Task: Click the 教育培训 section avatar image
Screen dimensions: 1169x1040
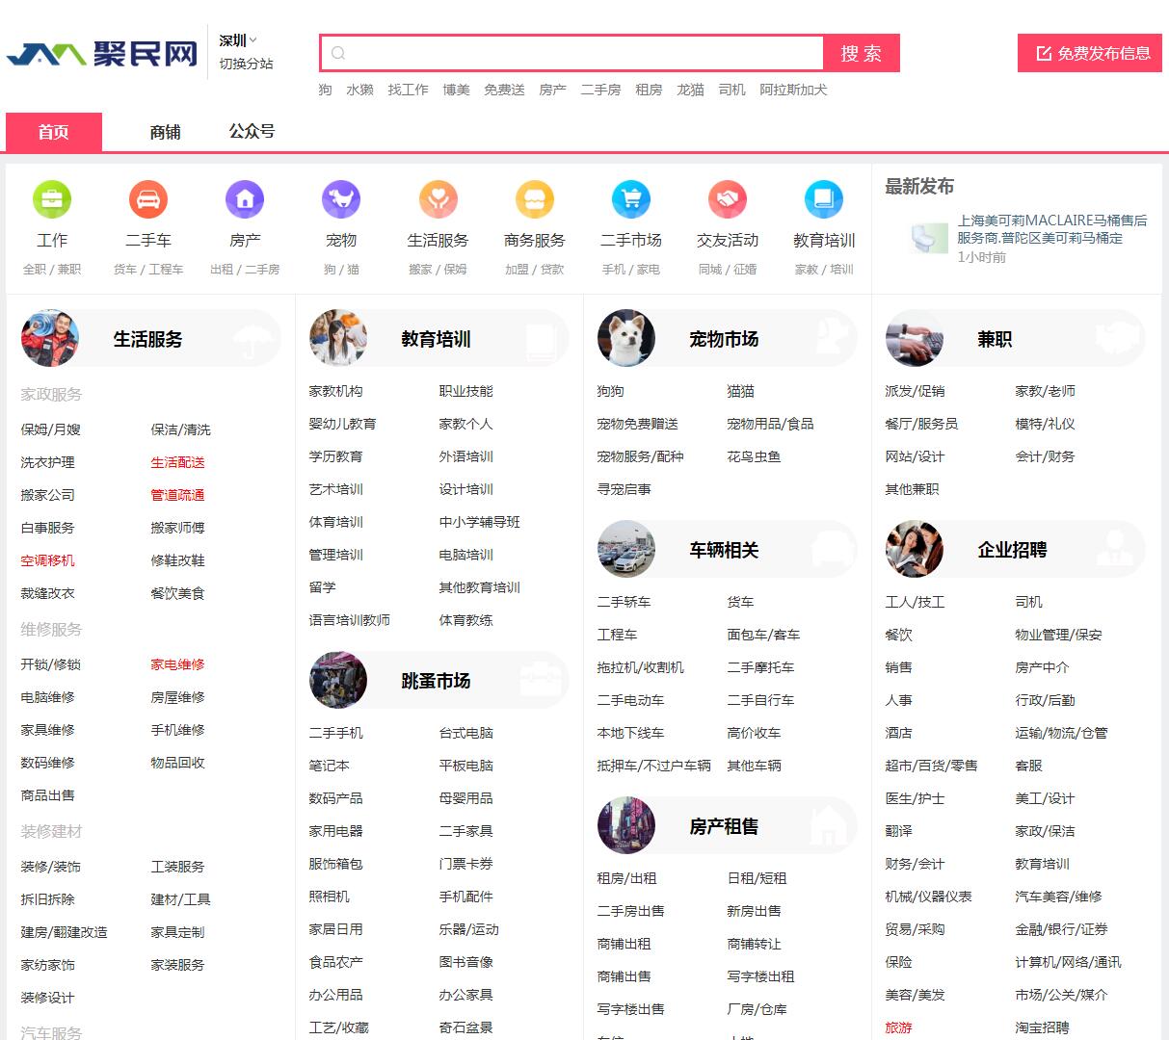Action: tap(338, 338)
